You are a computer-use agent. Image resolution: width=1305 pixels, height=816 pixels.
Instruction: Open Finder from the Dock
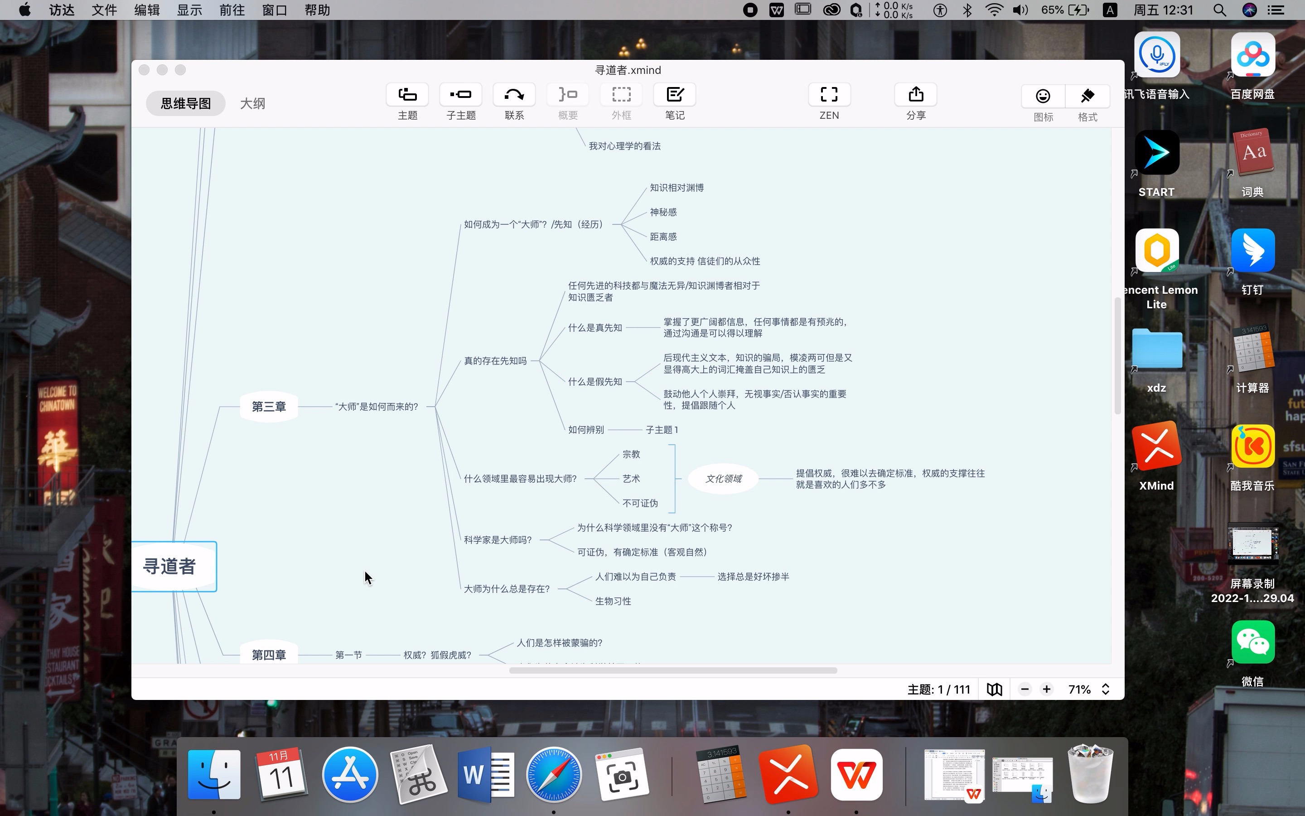(x=214, y=775)
